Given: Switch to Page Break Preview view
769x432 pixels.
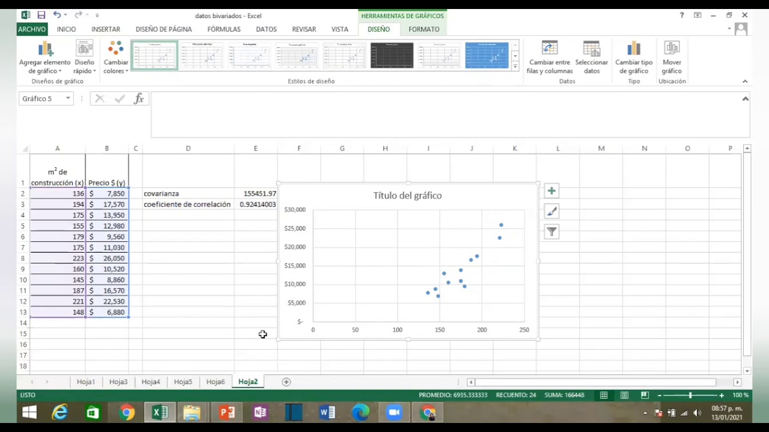Looking at the screenshot, I should (x=645, y=395).
